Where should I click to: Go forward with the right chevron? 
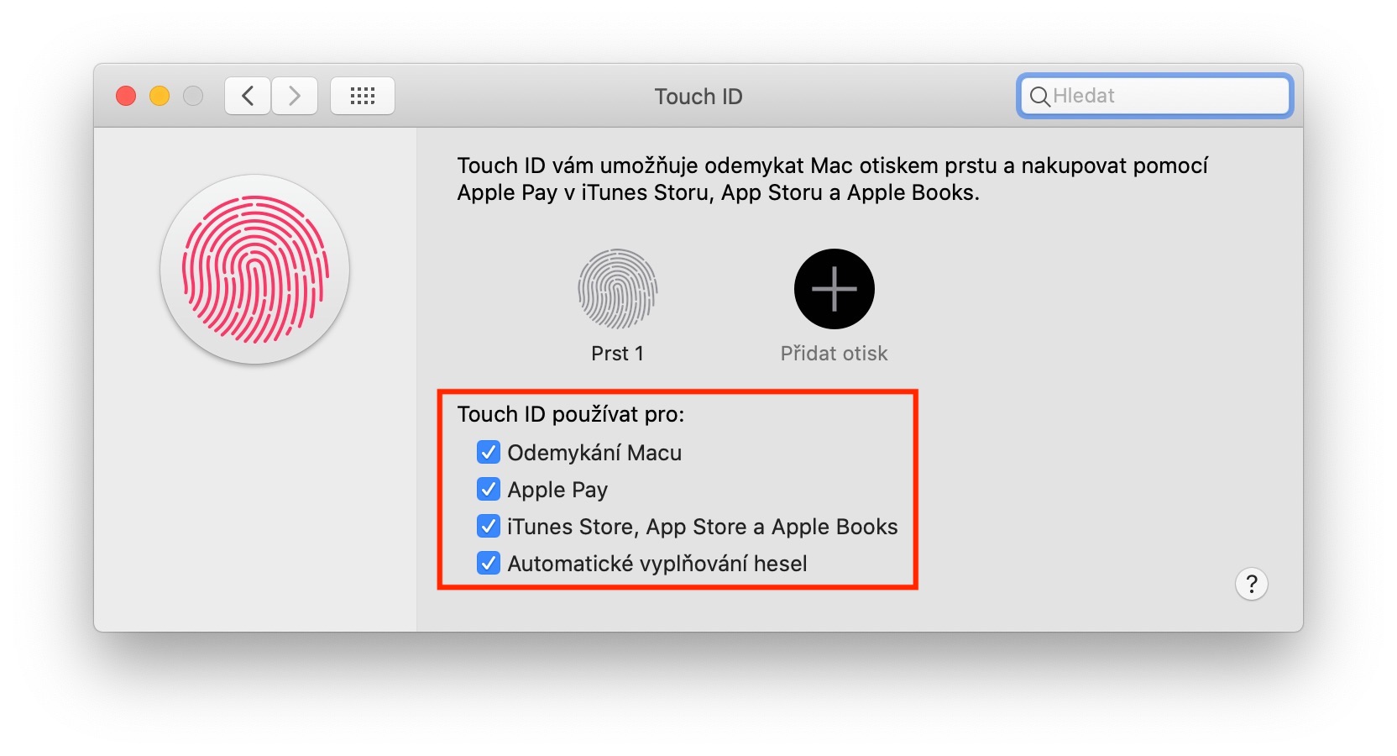pyautogui.click(x=295, y=96)
